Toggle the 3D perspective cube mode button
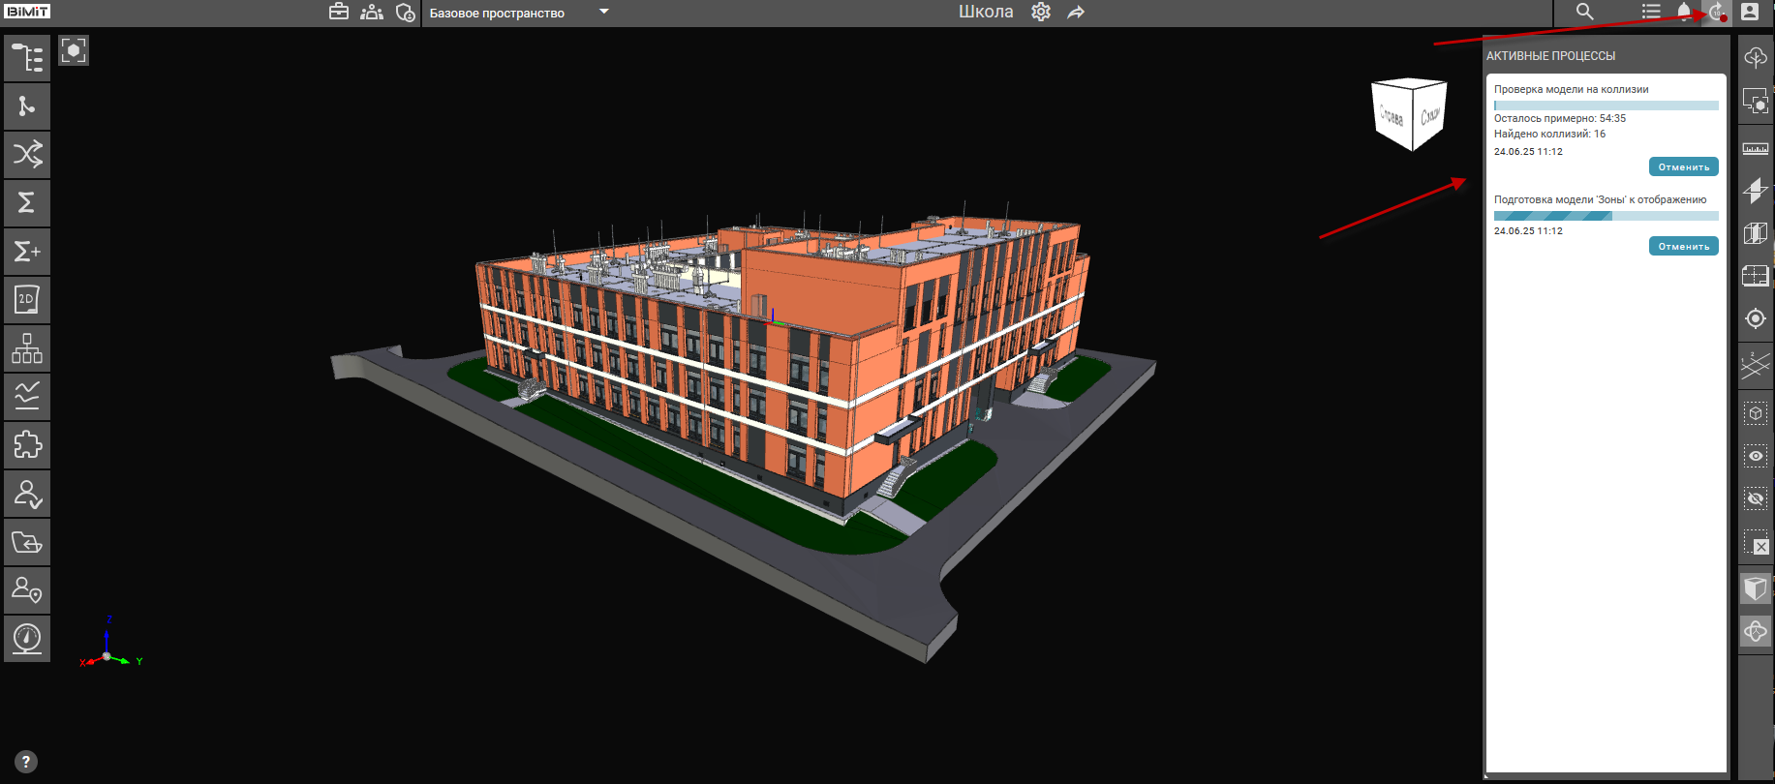The height and width of the screenshot is (784, 1775). [1755, 588]
